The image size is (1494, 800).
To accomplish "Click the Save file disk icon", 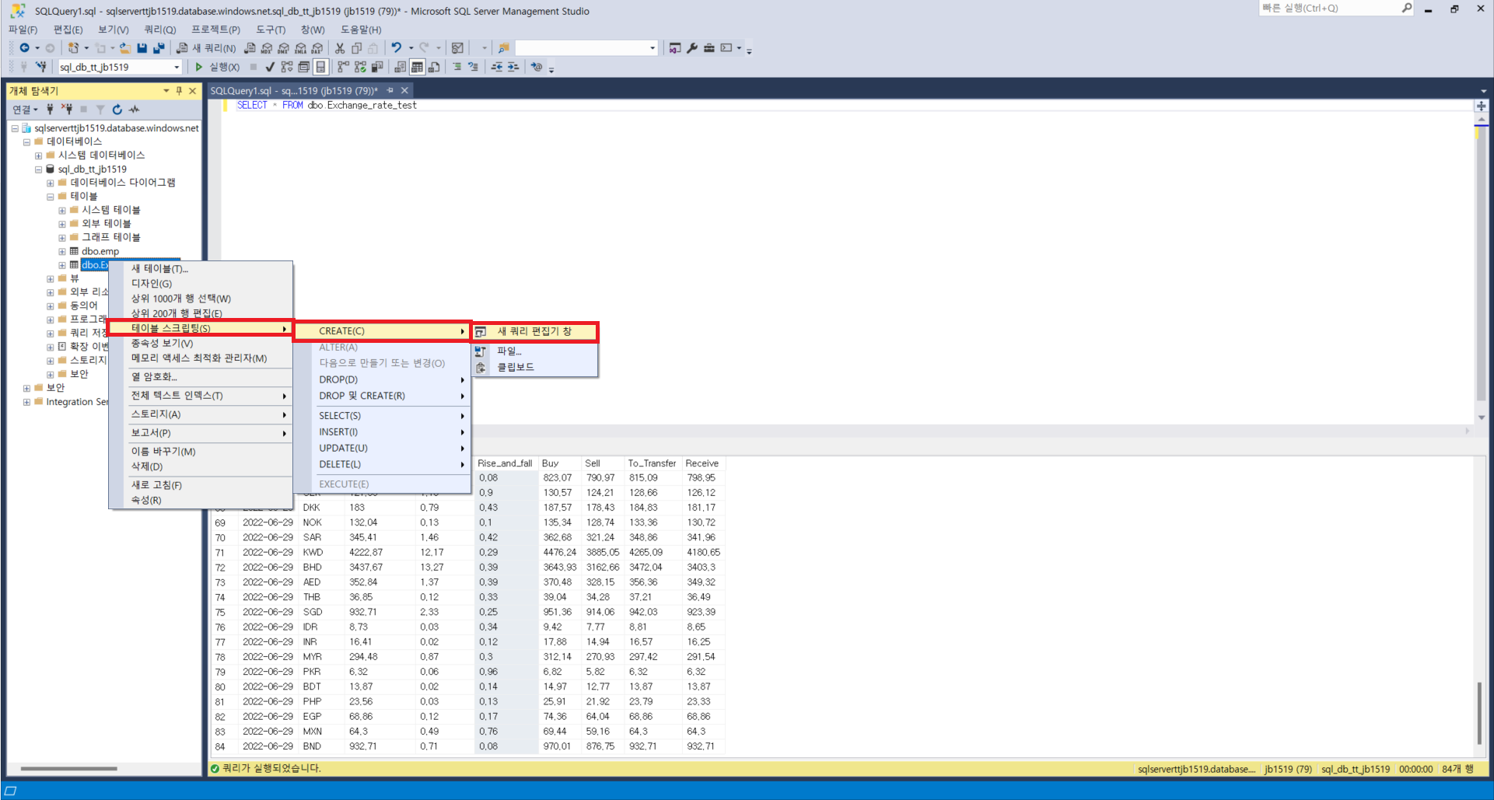I will click(x=142, y=48).
